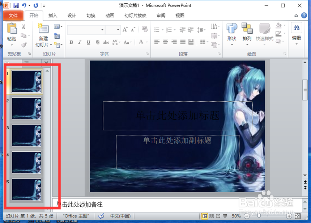
Task: Click the PowerPoint help question mark icon
Action: click(x=304, y=15)
